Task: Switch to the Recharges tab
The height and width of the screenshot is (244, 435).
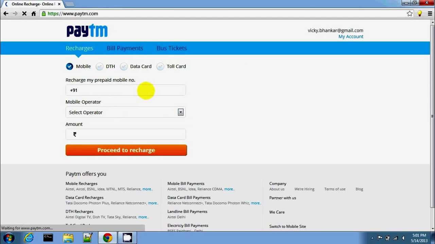Action: pyautogui.click(x=79, y=48)
